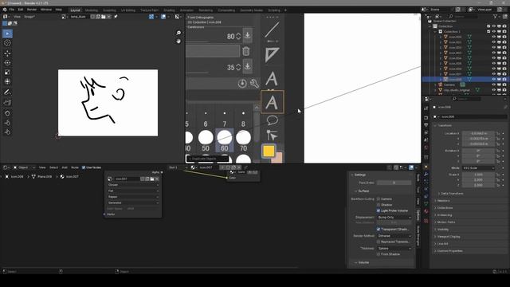This screenshot has width=510, height=287.
Task: Open Displacement dropdown showing Bump Only
Action: click(x=394, y=217)
